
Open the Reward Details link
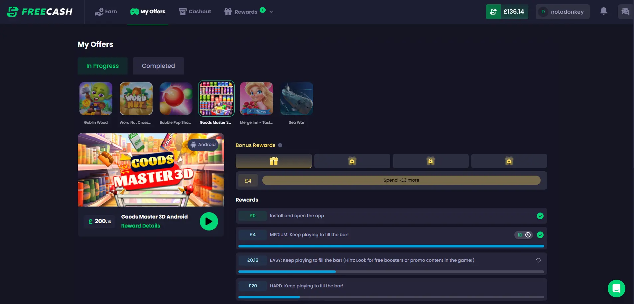pyautogui.click(x=141, y=226)
